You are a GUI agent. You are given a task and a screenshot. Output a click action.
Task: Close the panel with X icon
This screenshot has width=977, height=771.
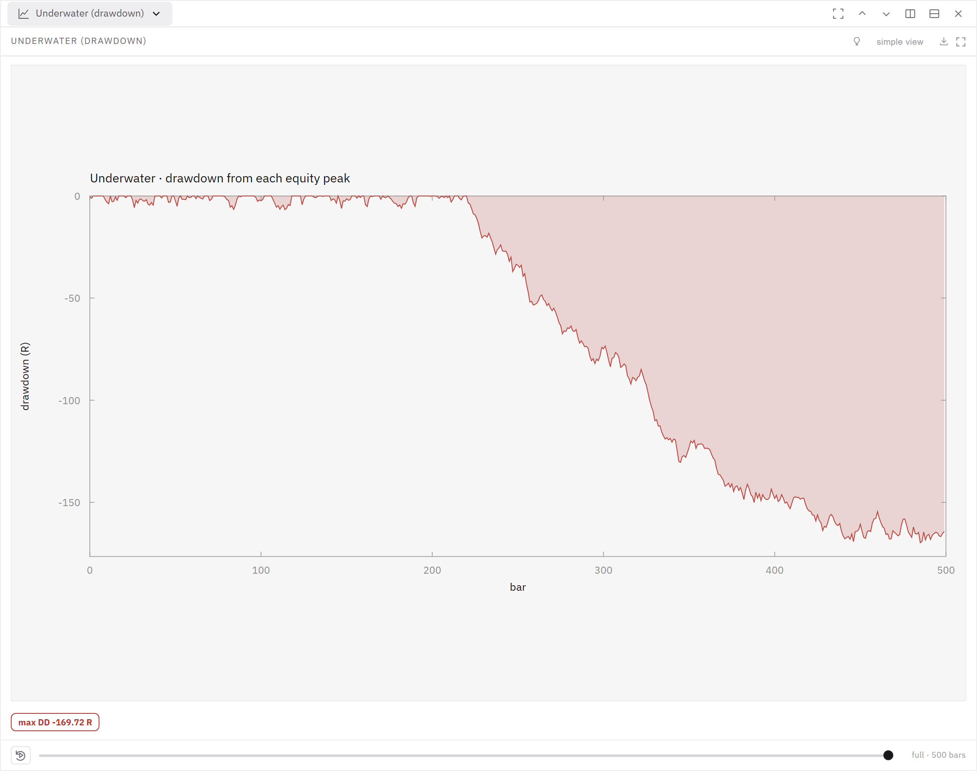coord(958,14)
